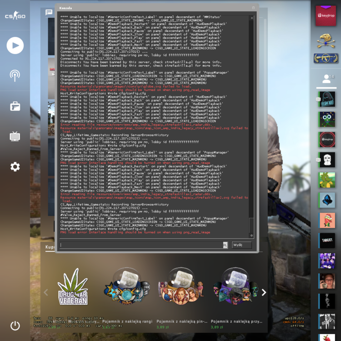The image size is (341, 341).
Task: Click 'Pojemnik z naklejką rangi' label
Action: coord(127,321)
